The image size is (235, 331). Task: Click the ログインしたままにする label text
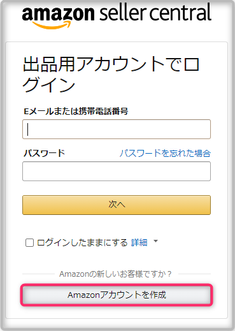pos(82,242)
